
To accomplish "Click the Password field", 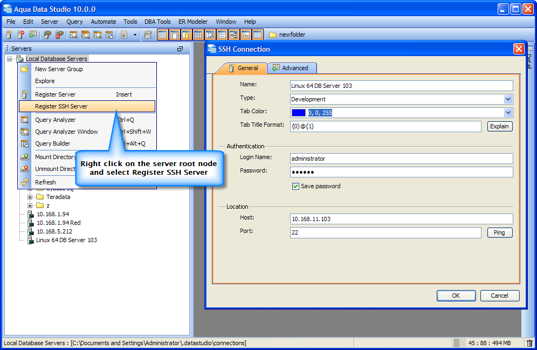I will [x=401, y=172].
